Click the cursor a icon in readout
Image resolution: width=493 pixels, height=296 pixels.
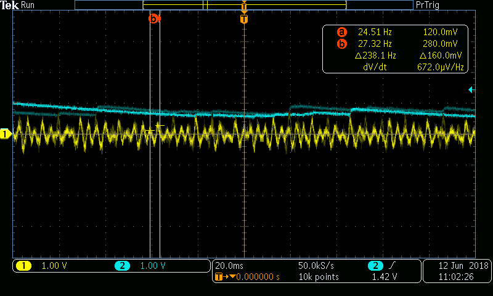[x=341, y=32]
